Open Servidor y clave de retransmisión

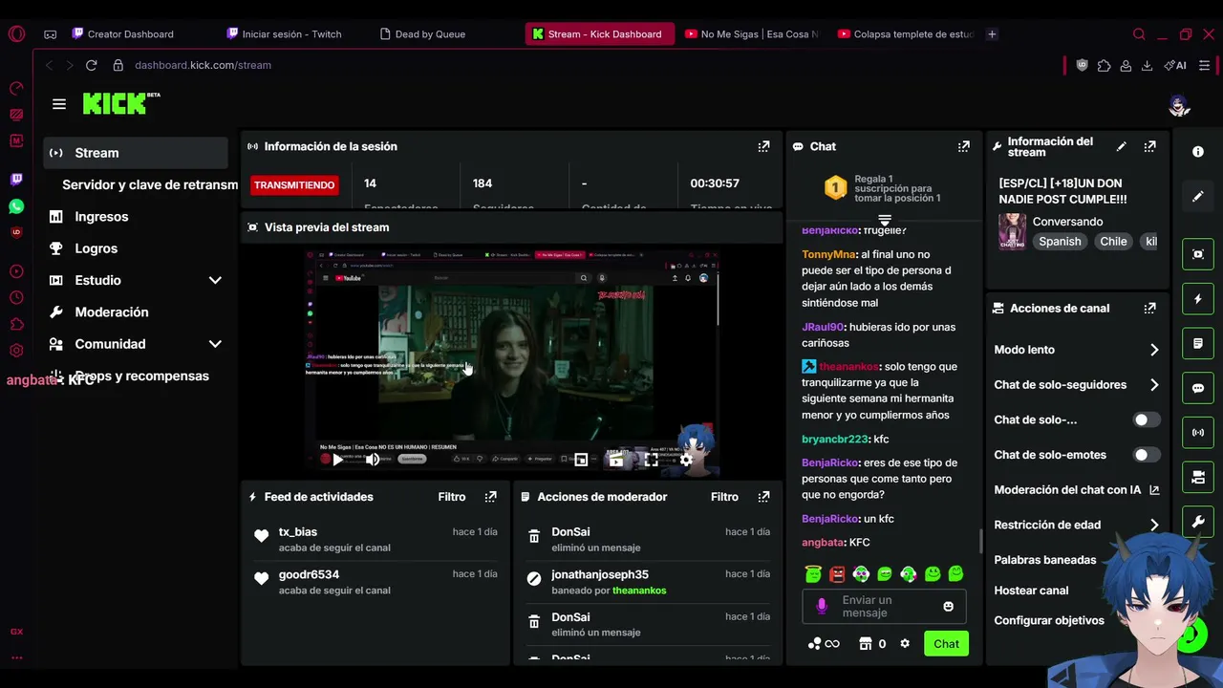149,184
